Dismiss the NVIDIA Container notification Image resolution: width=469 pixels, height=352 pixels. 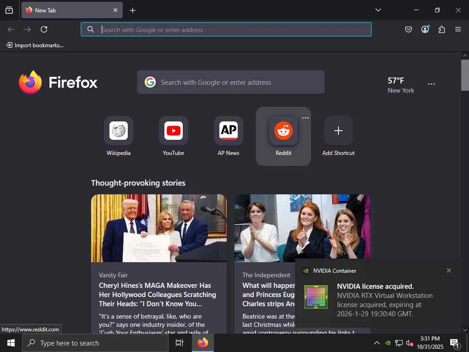(x=449, y=270)
